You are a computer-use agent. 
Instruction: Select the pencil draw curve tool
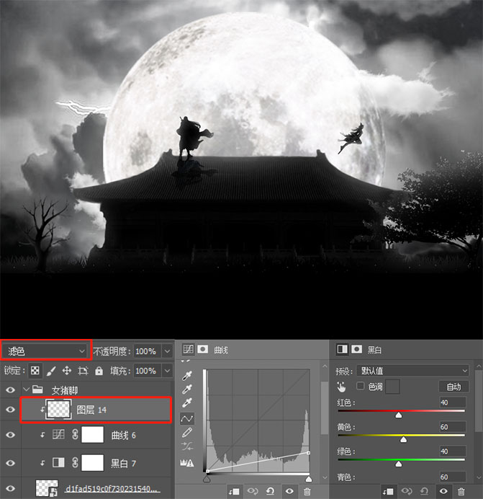pyautogui.click(x=187, y=433)
